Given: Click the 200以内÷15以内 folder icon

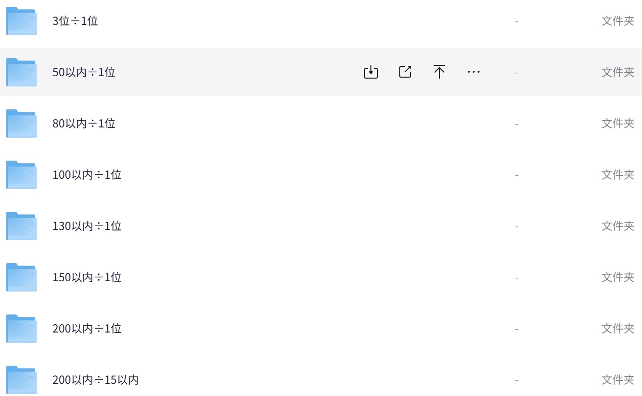Looking at the screenshot, I should click(22, 380).
